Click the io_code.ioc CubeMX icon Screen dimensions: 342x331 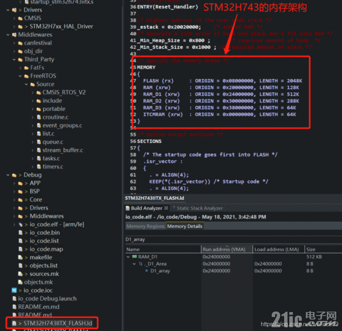click(x=14, y=291)
